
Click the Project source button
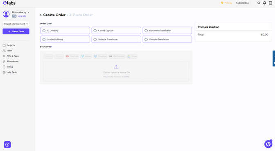click(59, 56)
